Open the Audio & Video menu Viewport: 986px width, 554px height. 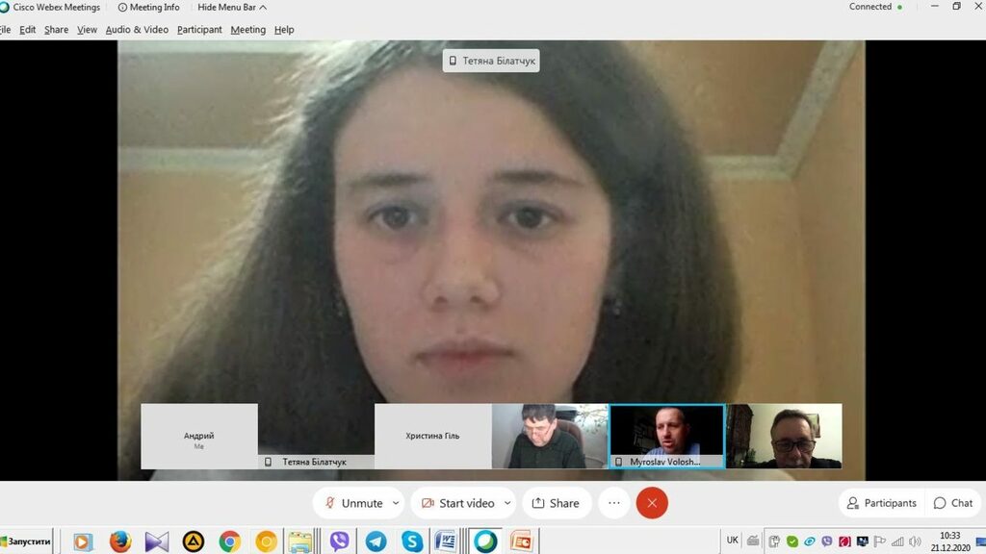click(137, 30)
